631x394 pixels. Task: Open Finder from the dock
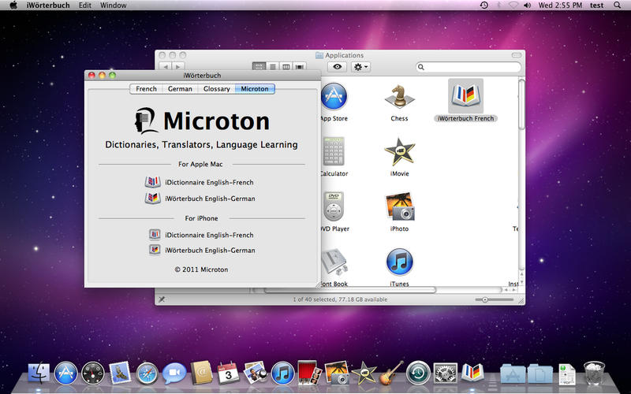click(39, 373)
